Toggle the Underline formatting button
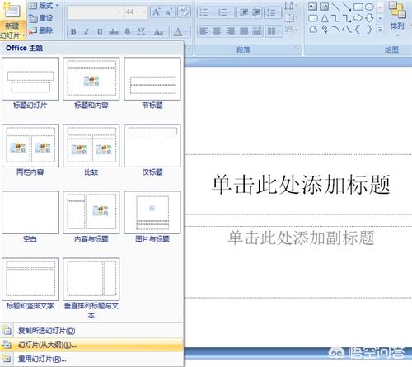This screenshot has height=367, width=412. point(100,32)
